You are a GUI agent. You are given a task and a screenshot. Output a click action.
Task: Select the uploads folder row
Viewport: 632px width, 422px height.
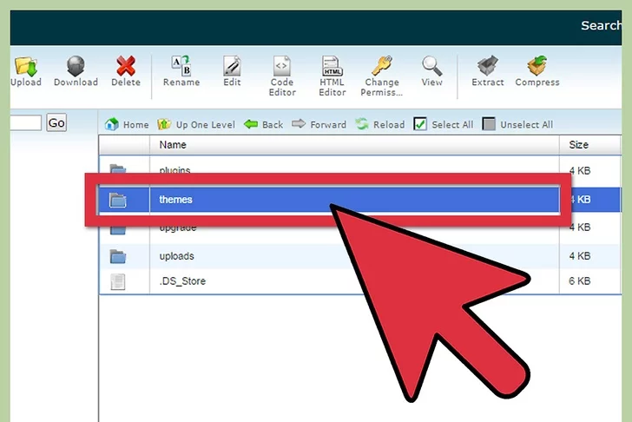177,256
